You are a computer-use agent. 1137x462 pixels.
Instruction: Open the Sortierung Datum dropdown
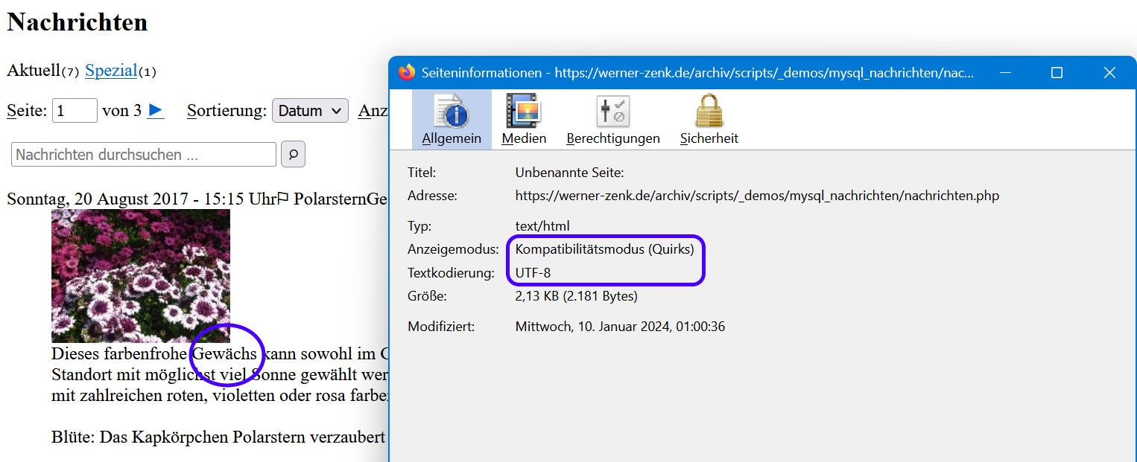pyautogui.click(x=310, y=111)
